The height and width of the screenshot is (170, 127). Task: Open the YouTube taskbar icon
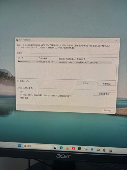tap(73, 148)
